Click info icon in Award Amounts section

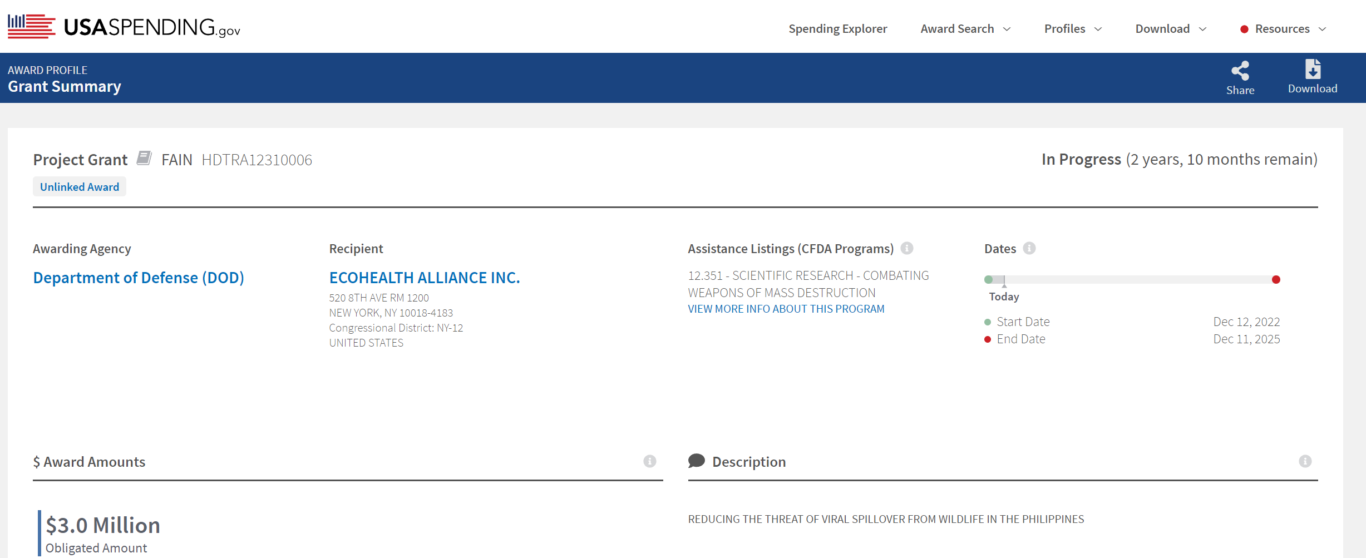pyautogui.click(x=650, y=461)
